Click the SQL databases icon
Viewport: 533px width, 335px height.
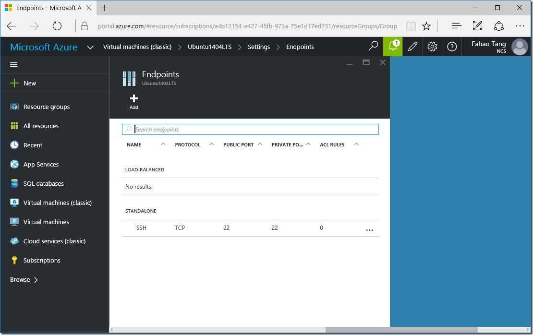(x=14, y=183)
